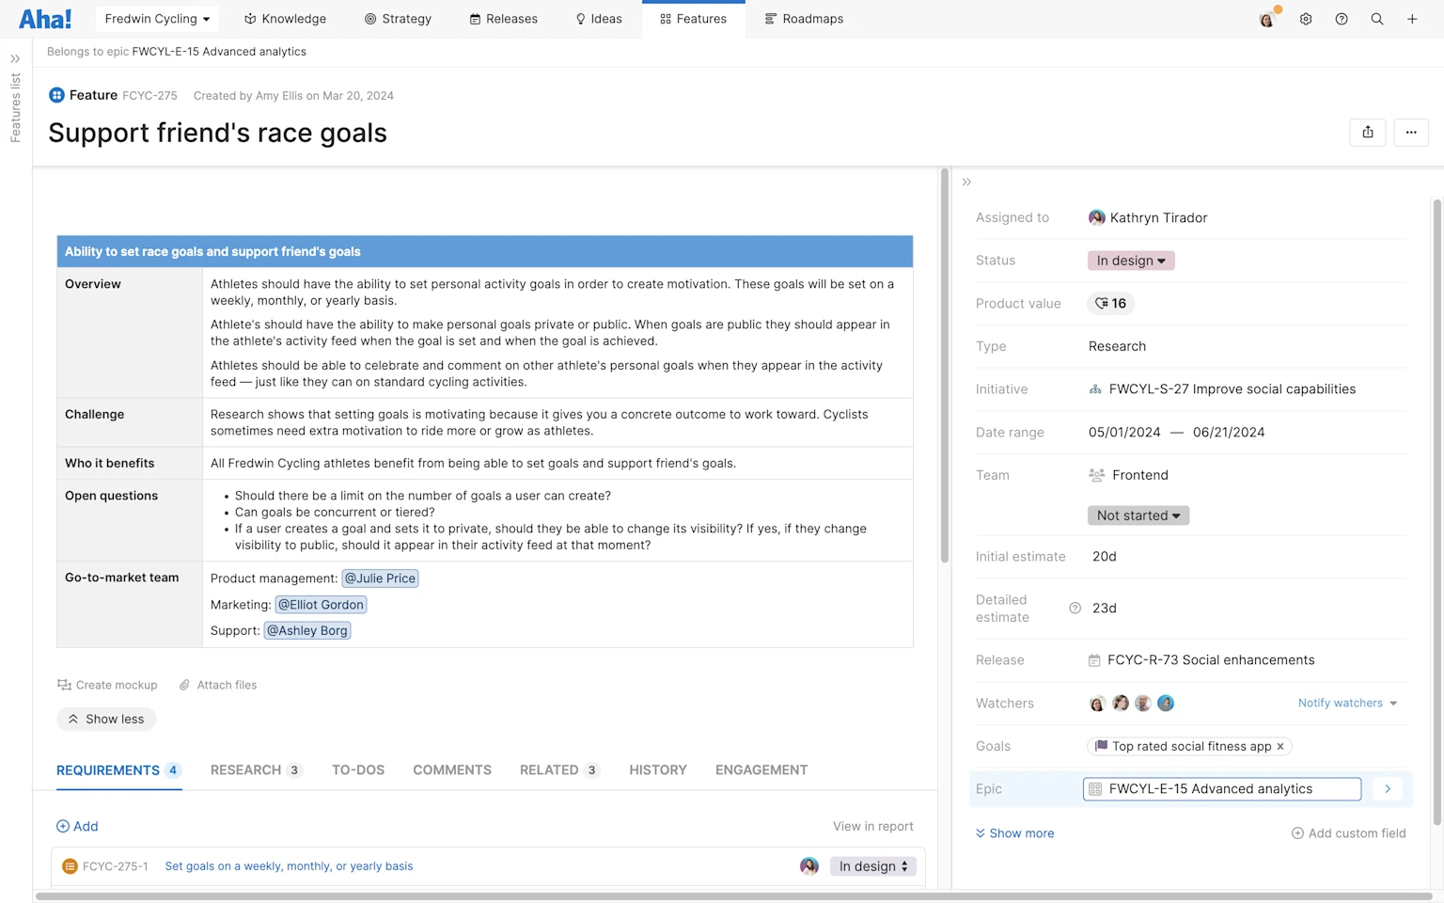The image size is (1444, 903).
Task: Open the In design status dropdown
Action: coord(1130,261)
